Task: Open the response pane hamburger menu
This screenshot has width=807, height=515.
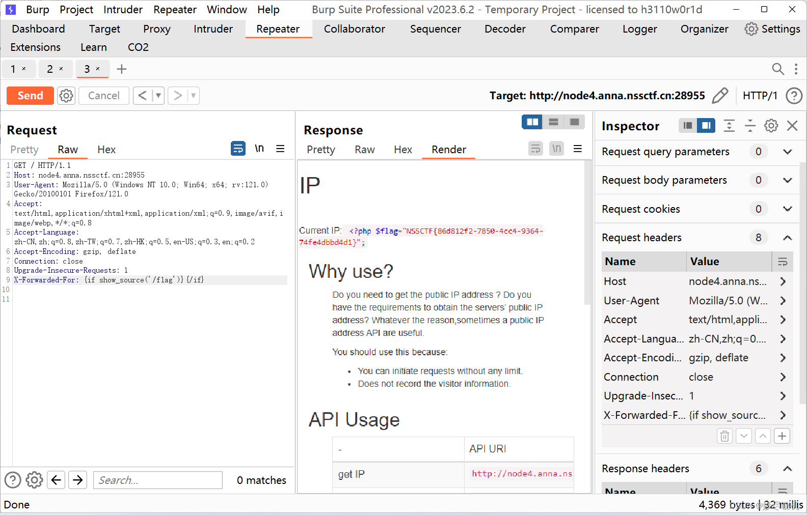Action: (x=578, y=149)
